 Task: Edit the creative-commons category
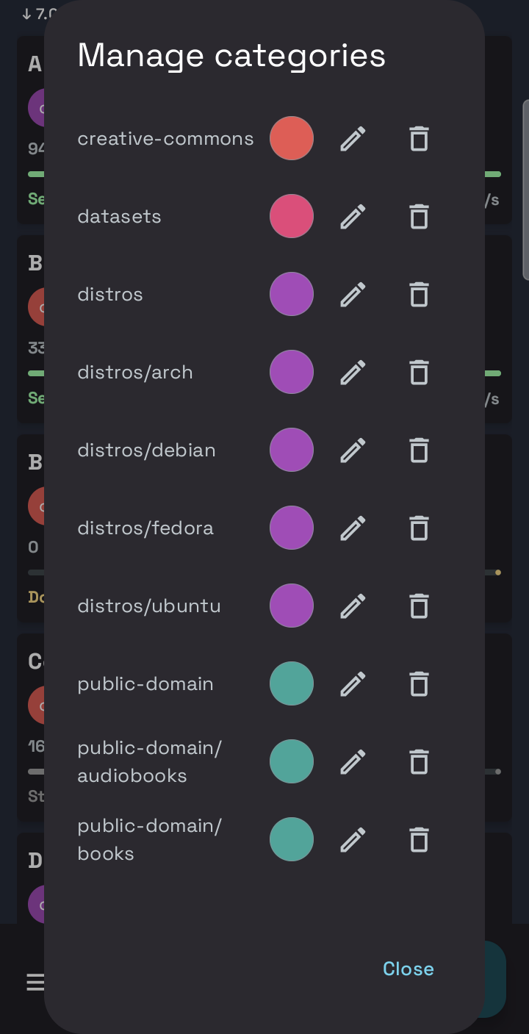pyautogui.click(x=353, y=138)
